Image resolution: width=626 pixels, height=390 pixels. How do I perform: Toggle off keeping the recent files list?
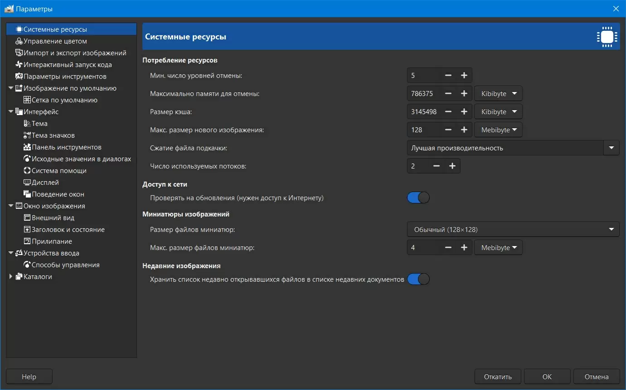pos(418,279)
